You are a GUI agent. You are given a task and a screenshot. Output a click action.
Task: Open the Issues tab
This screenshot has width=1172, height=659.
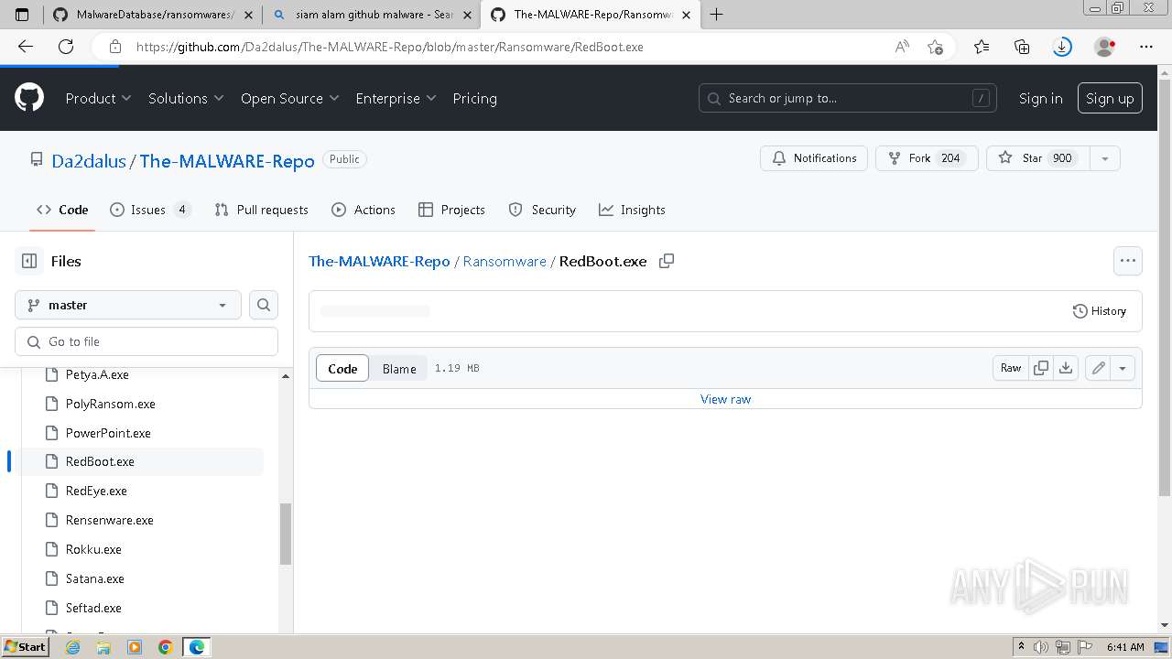(150, 210)
